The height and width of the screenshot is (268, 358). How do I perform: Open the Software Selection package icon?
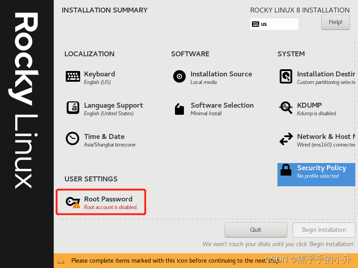coord(179,109)
